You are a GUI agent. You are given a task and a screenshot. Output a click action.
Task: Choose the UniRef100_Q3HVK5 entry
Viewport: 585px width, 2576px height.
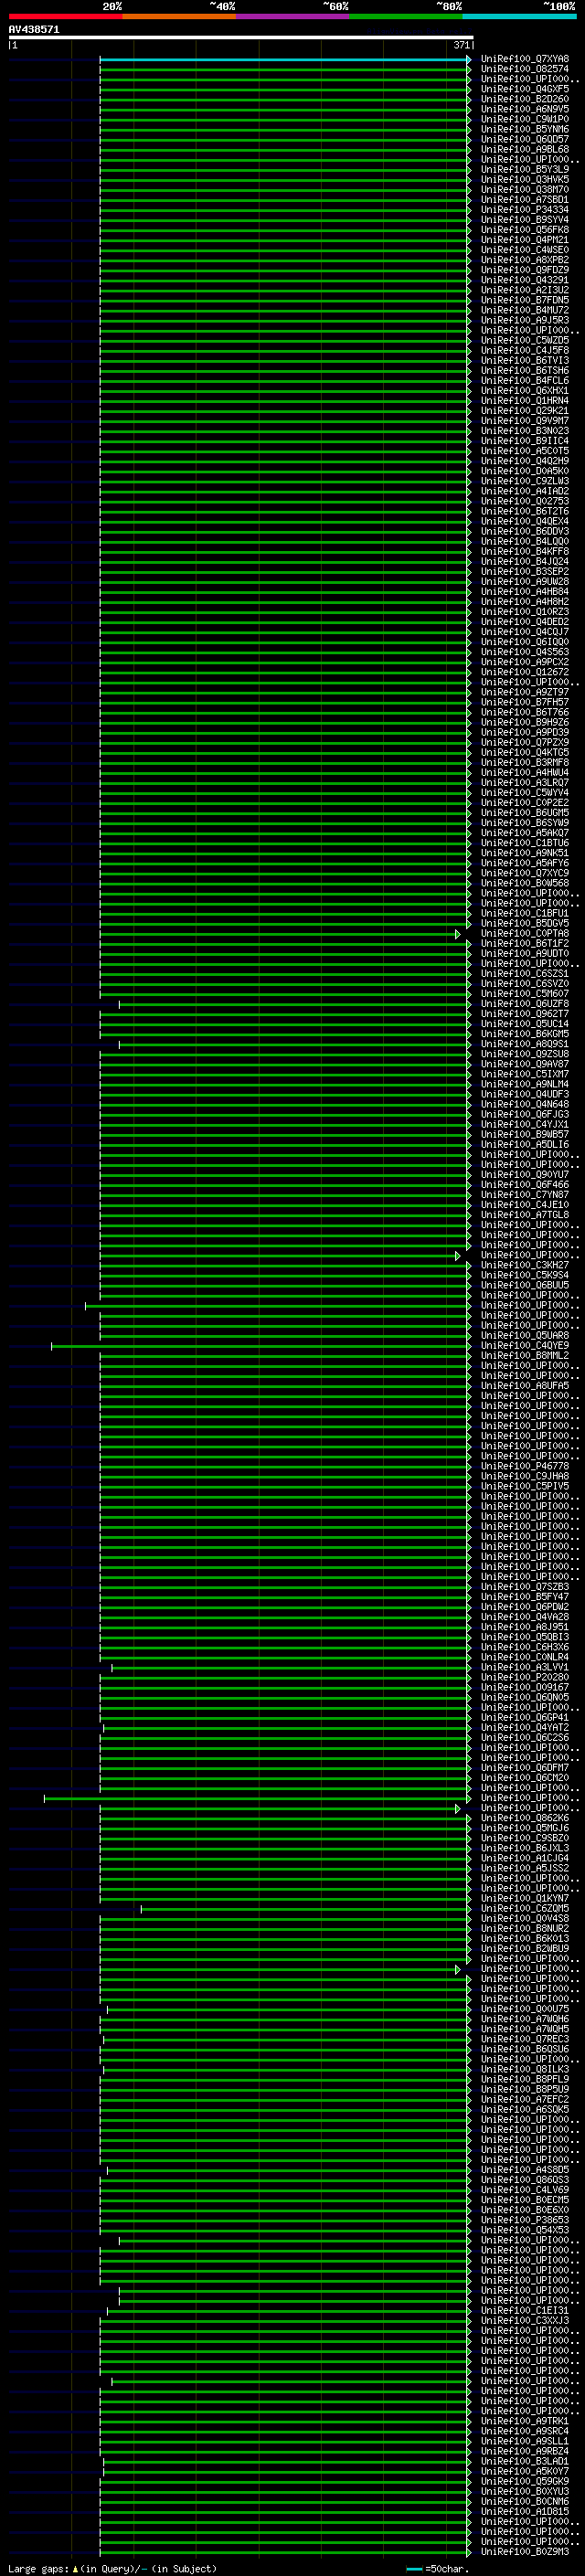point(525,179)
